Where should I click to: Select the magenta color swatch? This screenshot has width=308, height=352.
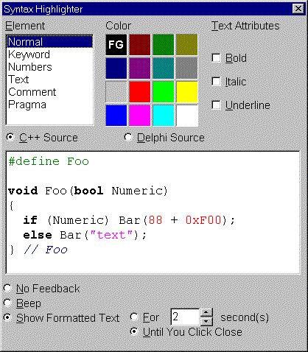(x=140, y=116)
